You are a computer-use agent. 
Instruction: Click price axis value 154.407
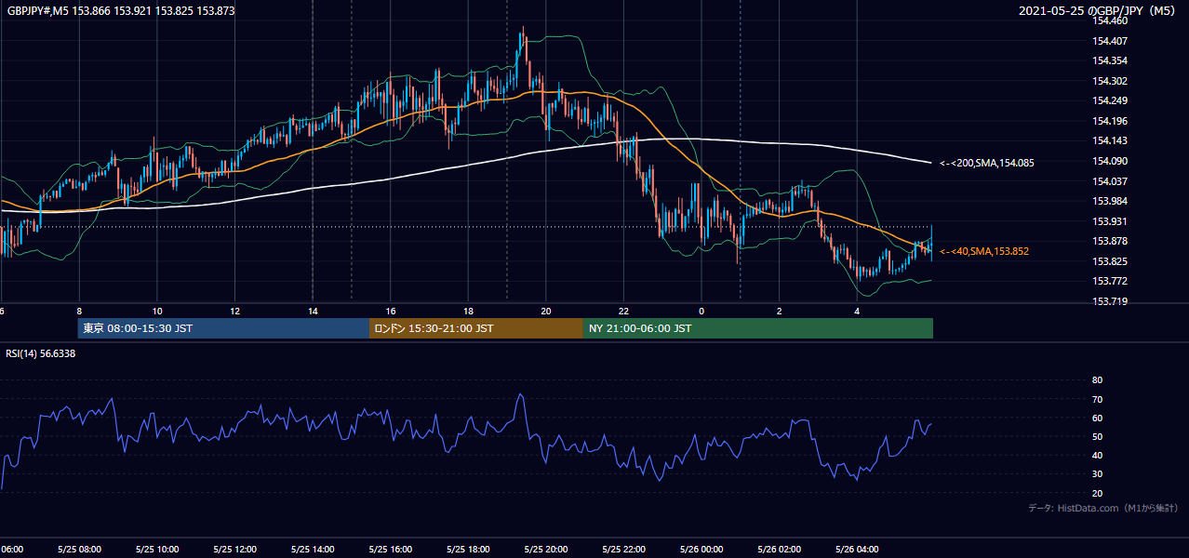coord(1109,41)
